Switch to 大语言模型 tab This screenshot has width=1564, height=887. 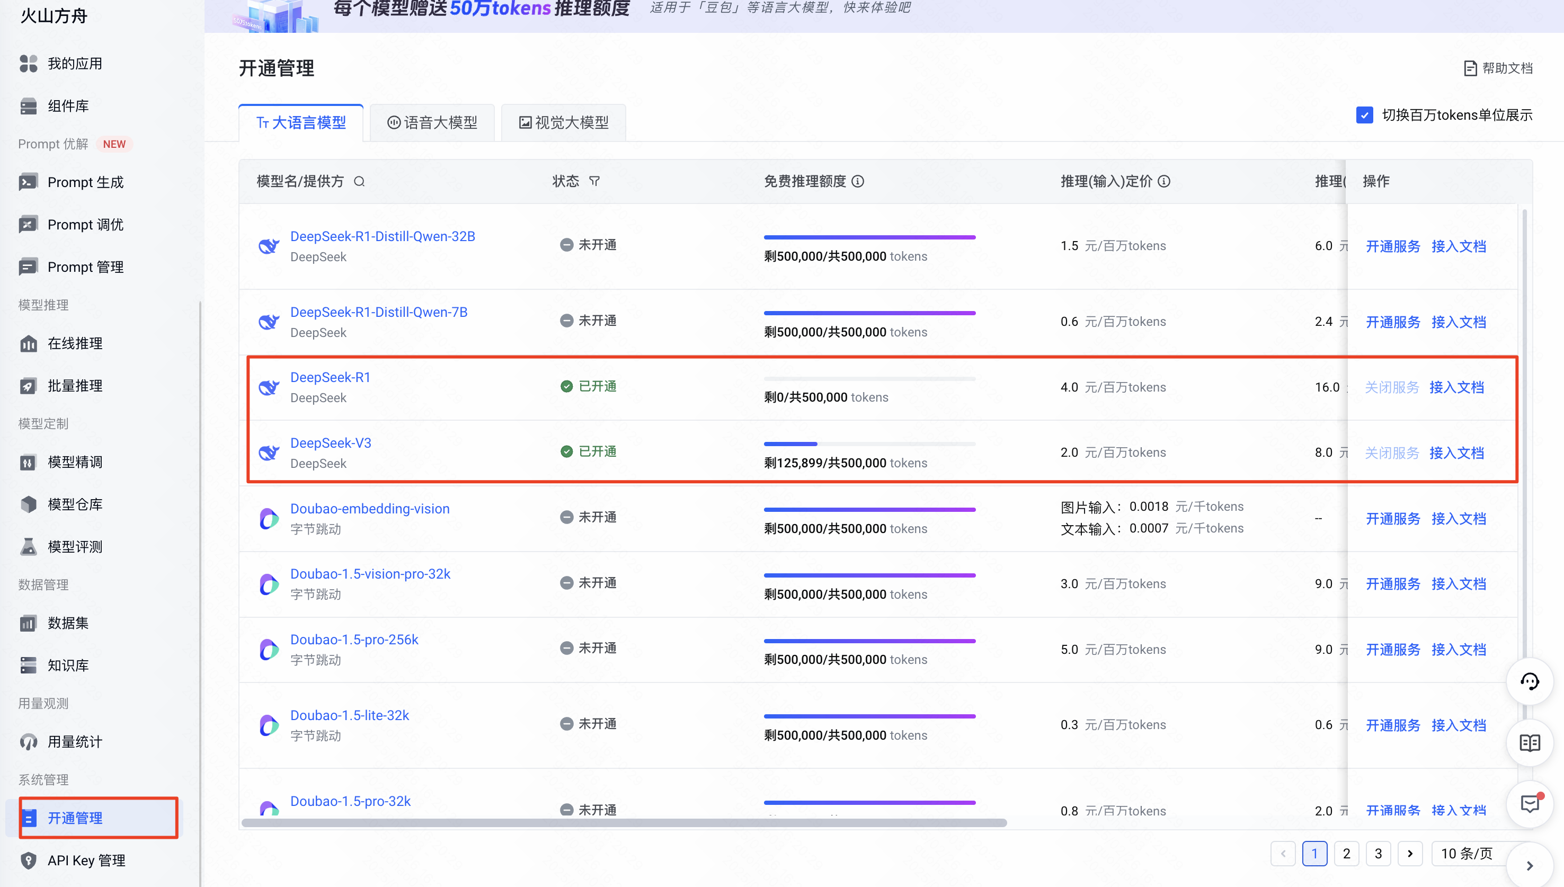point(301,122)
